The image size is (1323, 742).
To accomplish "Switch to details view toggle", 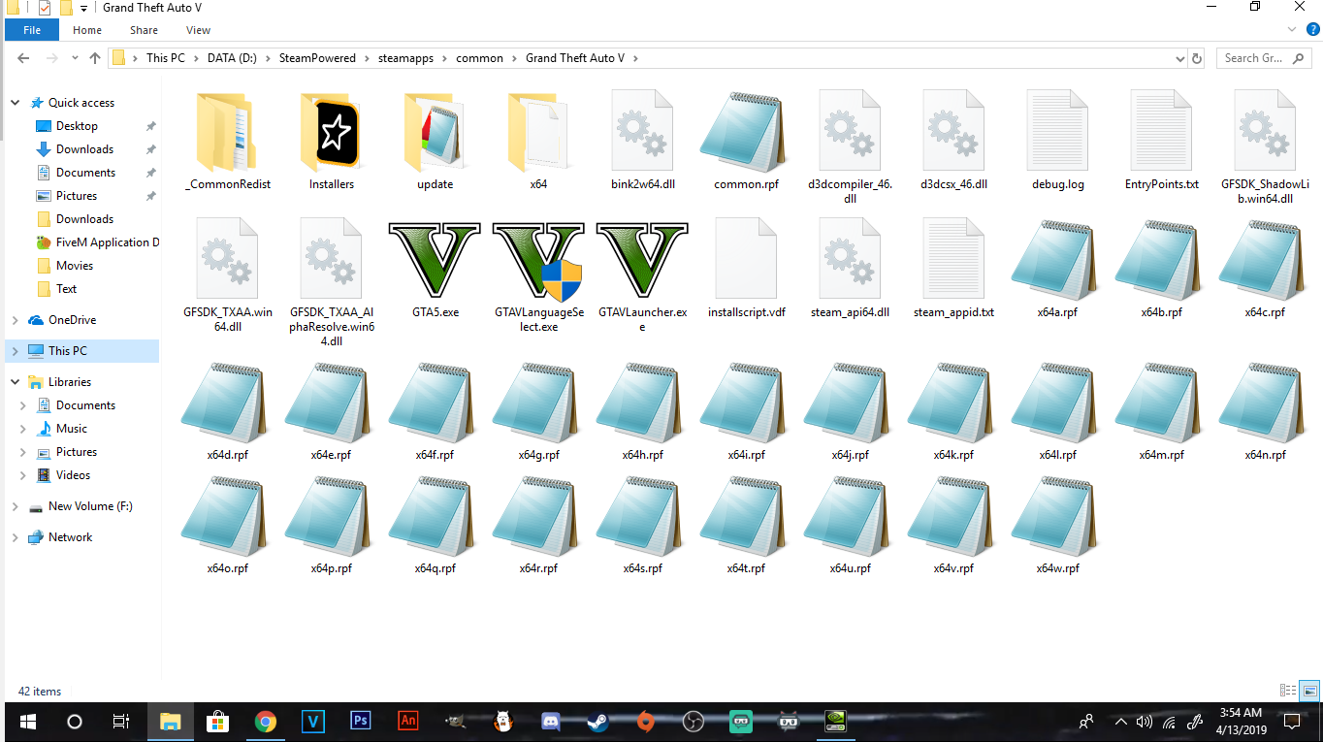I will [1288, 691].
